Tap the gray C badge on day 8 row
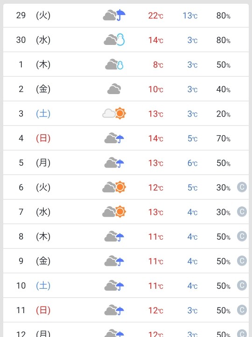252x337 pixels. 242,236
